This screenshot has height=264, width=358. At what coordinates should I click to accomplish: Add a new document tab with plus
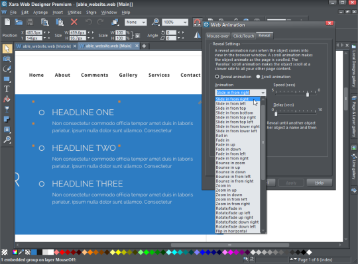(144, 46)
